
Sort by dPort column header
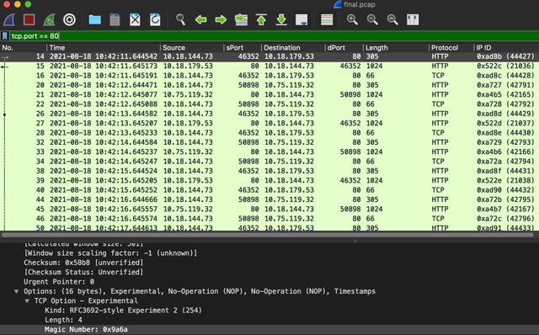pos(344,47)
